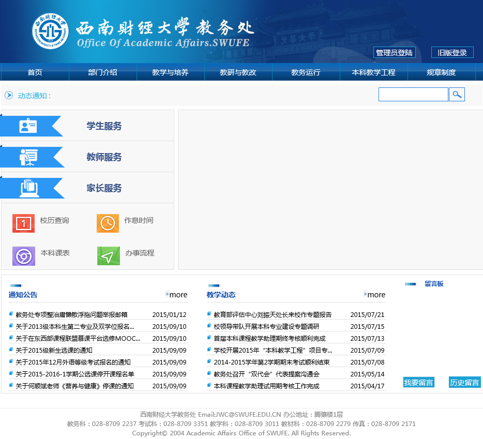Open 教师服务 link
Image resolution: width=483 pixels, height=439 pixels.
[104, 157]
